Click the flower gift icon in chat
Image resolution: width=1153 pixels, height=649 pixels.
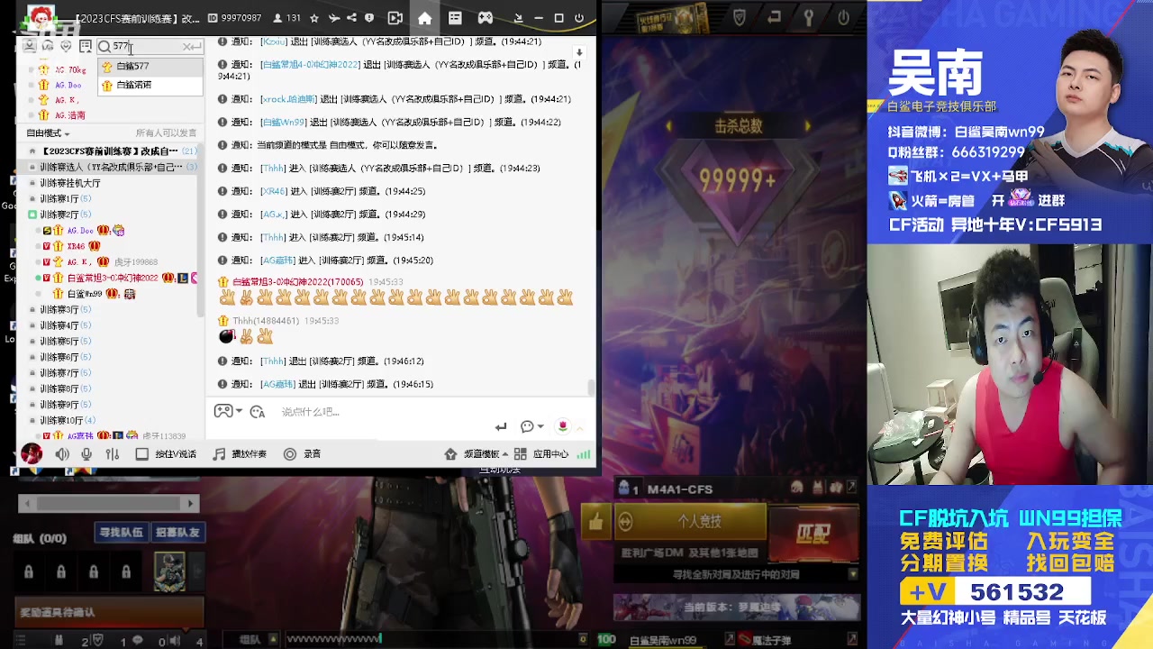563,426
